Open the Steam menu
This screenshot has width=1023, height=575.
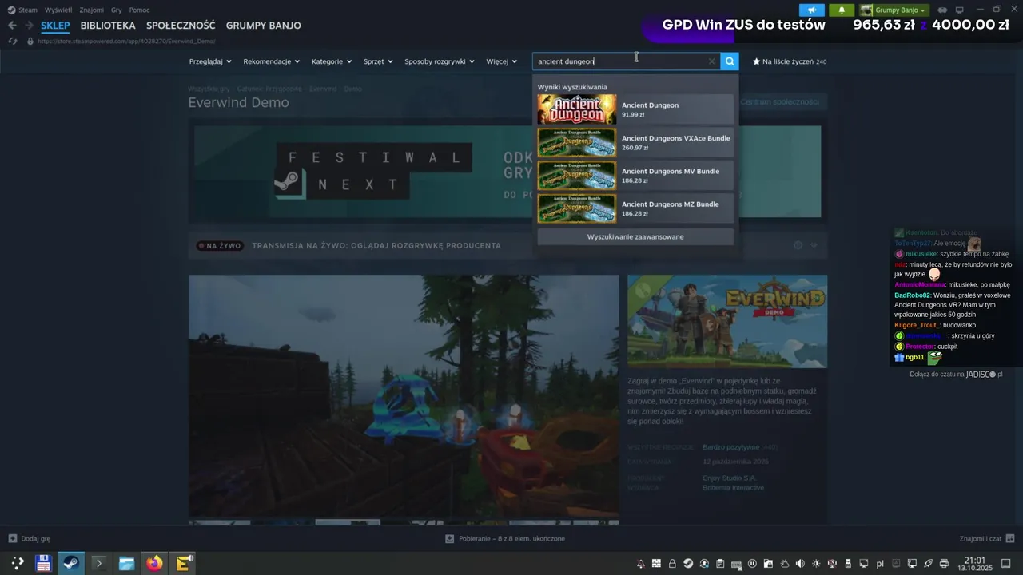point(22,10)
